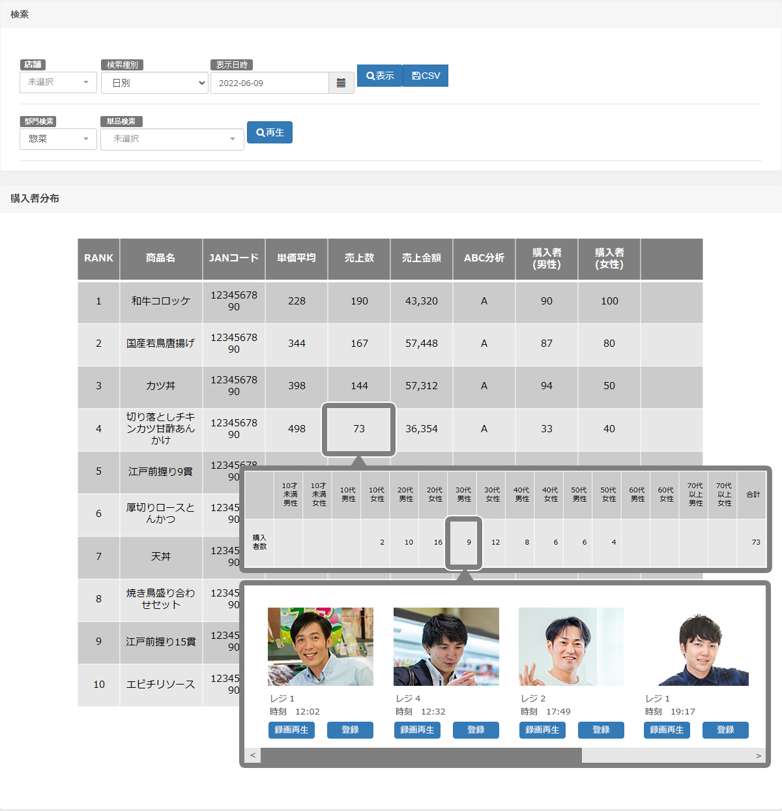Register the レジ 1 customer at 19:17

point(725,730)
